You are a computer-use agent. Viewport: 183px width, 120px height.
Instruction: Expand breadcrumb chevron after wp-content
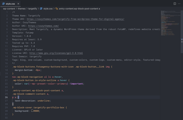[x=17, y=9]
